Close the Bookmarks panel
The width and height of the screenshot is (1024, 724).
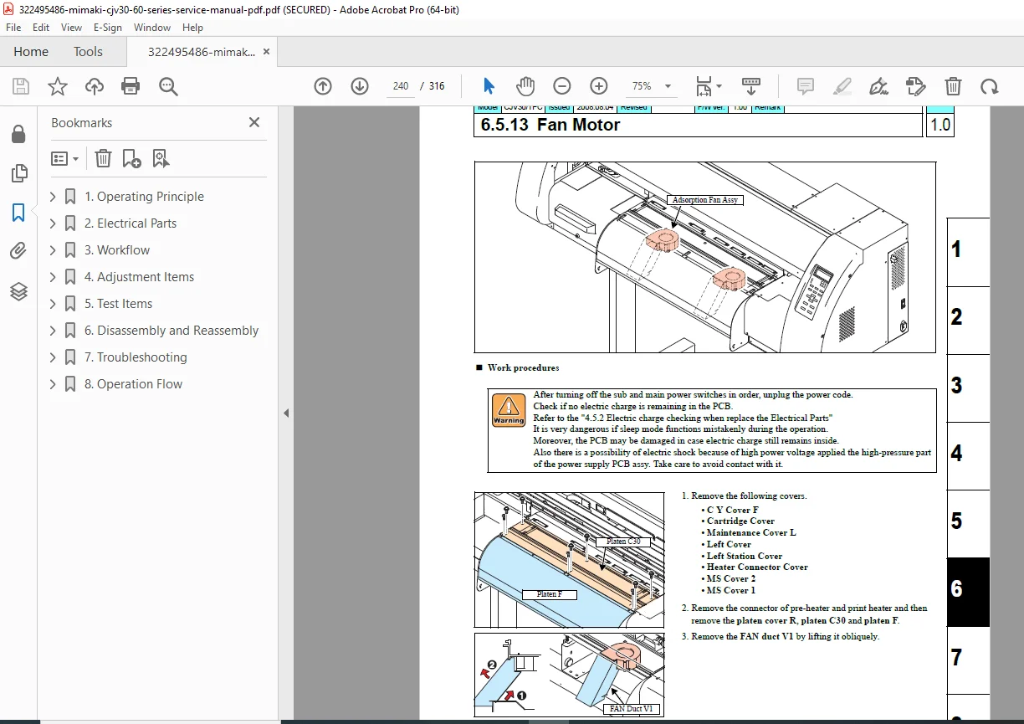254,122
